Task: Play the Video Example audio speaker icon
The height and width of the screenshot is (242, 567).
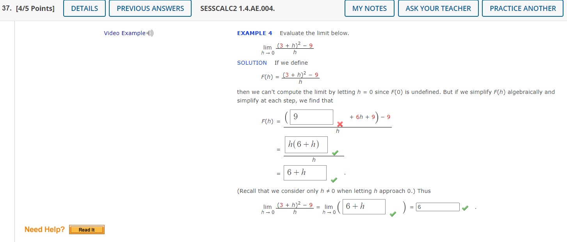Action: (x=150, y=33)
